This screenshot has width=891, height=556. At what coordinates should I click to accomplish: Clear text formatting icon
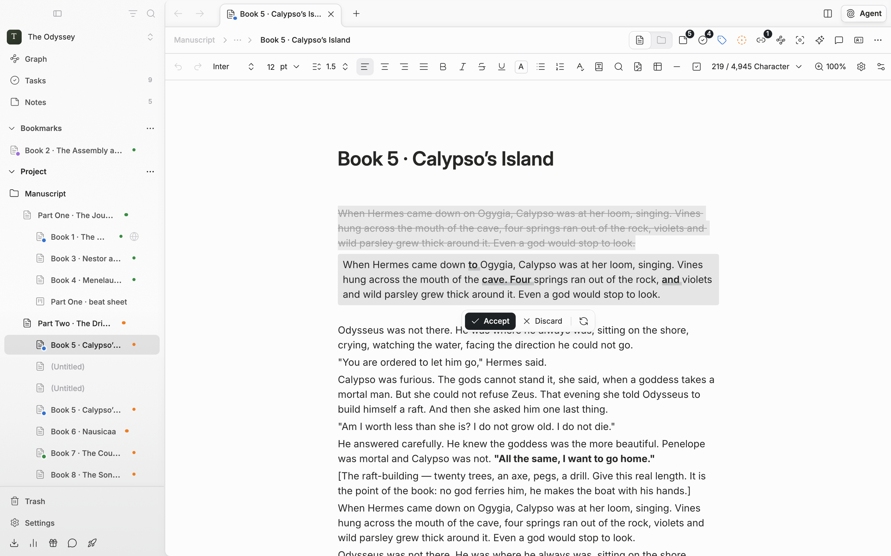coord(580,66)
